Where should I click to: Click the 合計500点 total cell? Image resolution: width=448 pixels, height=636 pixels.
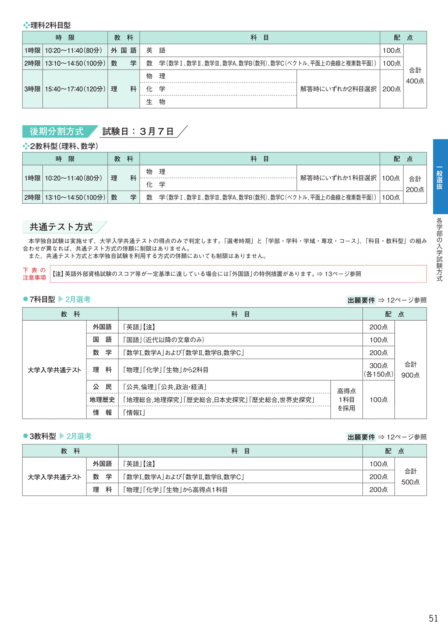[x=411, y=476]
